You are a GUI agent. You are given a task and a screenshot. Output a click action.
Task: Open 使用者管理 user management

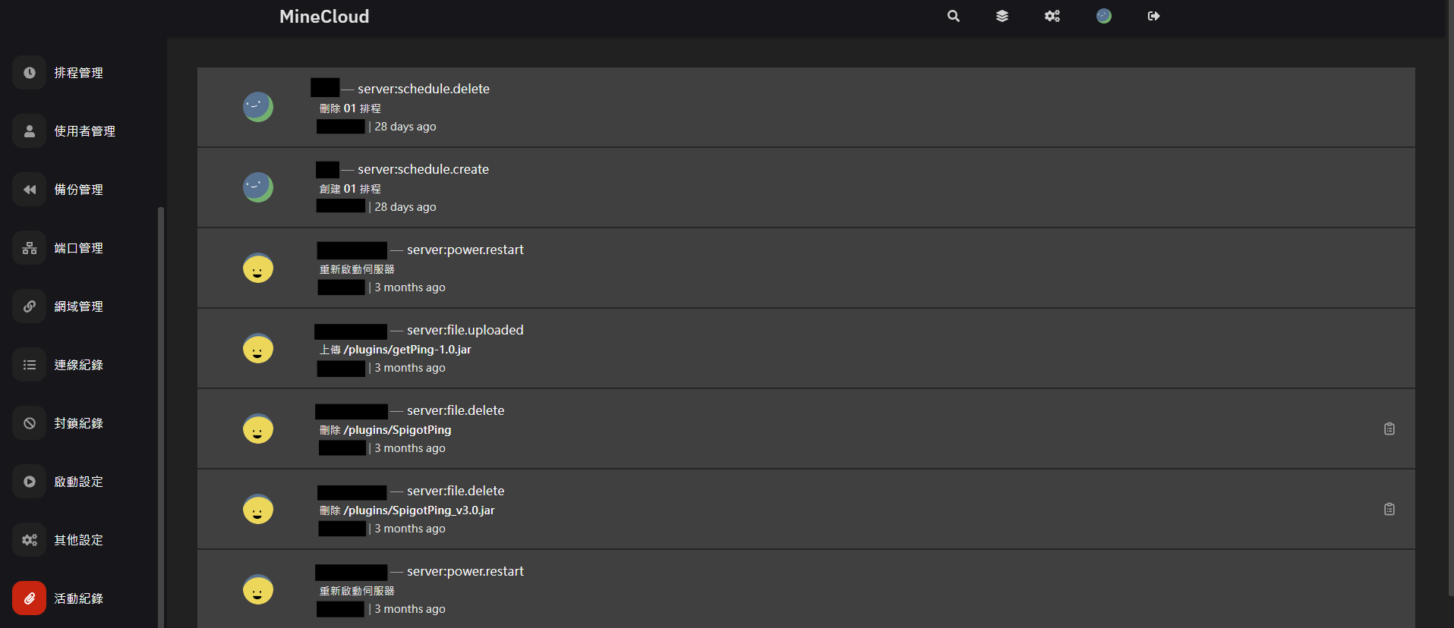84,131
